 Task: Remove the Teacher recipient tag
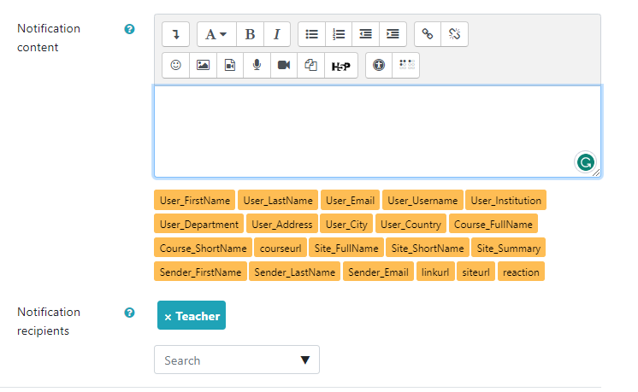pyautogui.click(x=168, y=317)
